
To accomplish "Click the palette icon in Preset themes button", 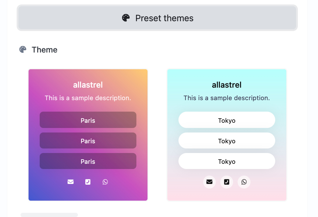I will [126, 18].
